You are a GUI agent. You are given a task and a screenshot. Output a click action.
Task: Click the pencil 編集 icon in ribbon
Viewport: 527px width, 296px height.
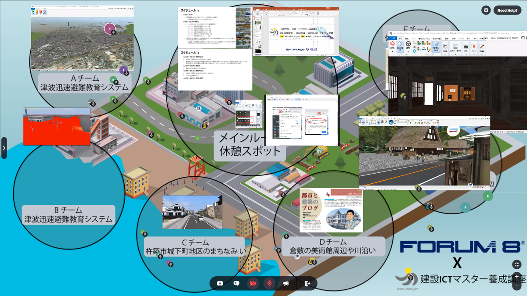(482, 46)
